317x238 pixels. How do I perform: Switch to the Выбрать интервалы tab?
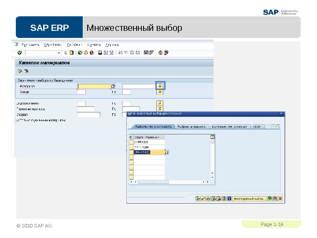[x=191, y=126]
